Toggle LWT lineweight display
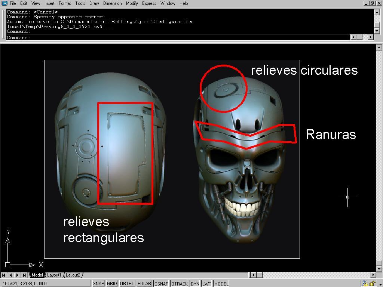383x287 pixels. click(206, 283)
